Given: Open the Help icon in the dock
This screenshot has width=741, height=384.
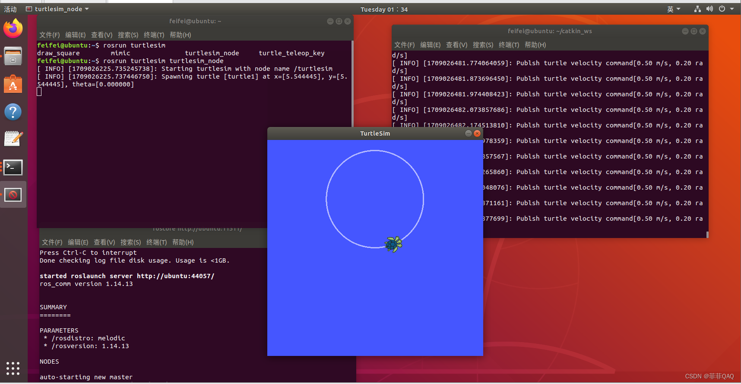Looking at the screenshot, I should [13, 112].
